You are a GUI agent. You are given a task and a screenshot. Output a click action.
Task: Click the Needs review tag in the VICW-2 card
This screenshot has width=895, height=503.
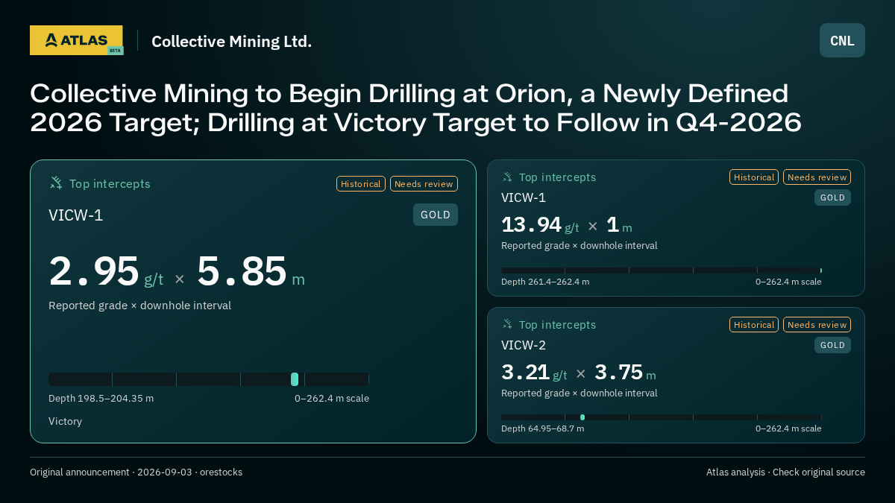pos(817,325)
